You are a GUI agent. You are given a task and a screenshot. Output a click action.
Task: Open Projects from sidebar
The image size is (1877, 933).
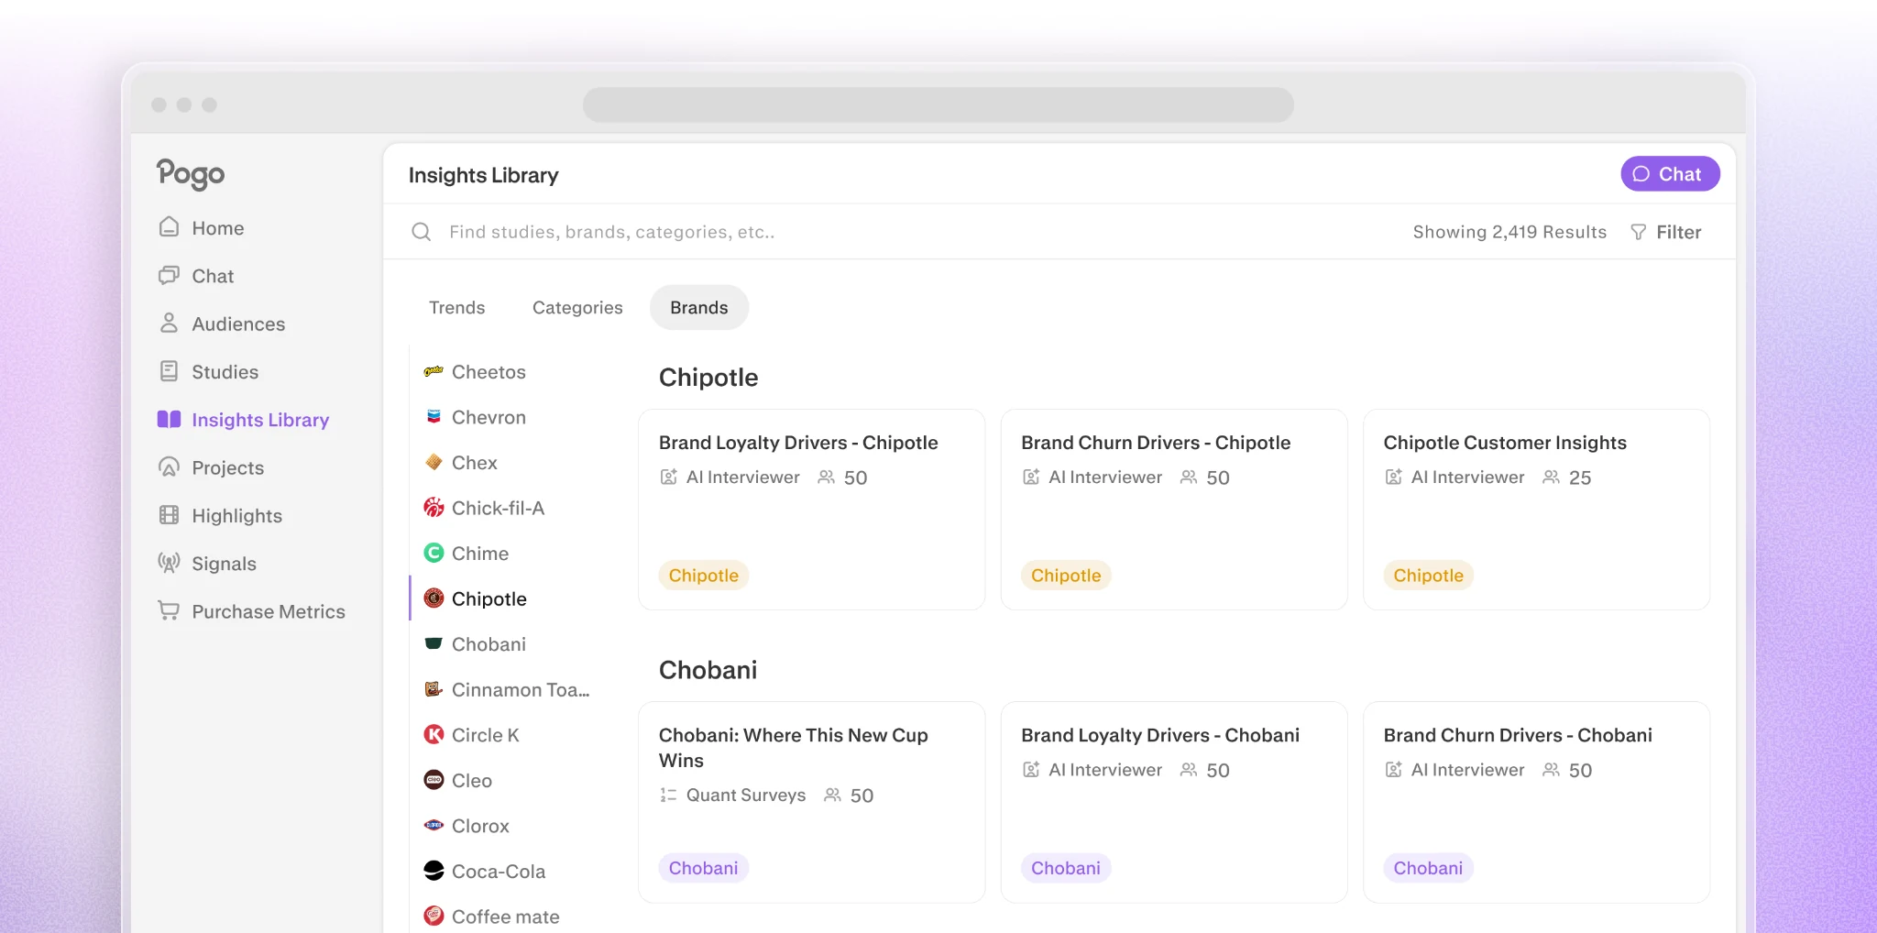(x=211, y=467)
